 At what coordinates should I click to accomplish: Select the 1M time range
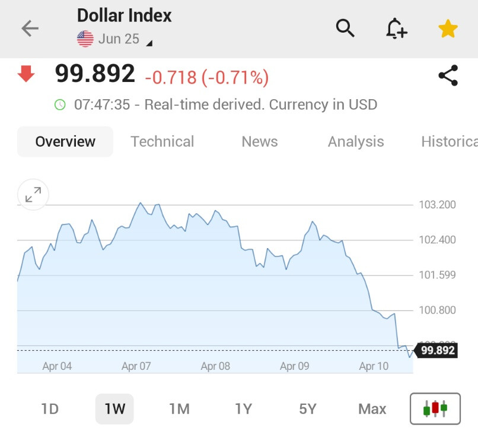coord(179,408)
